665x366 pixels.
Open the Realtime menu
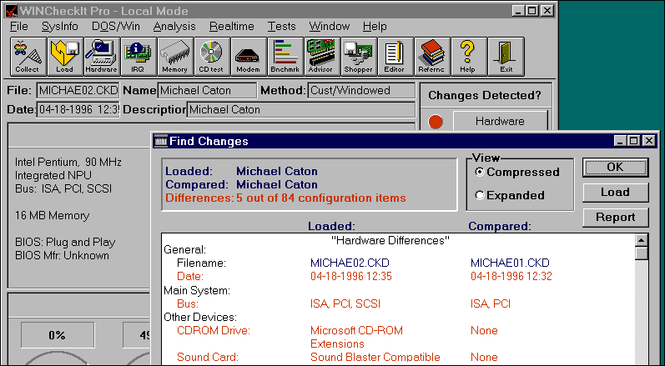tap(233, 27)
